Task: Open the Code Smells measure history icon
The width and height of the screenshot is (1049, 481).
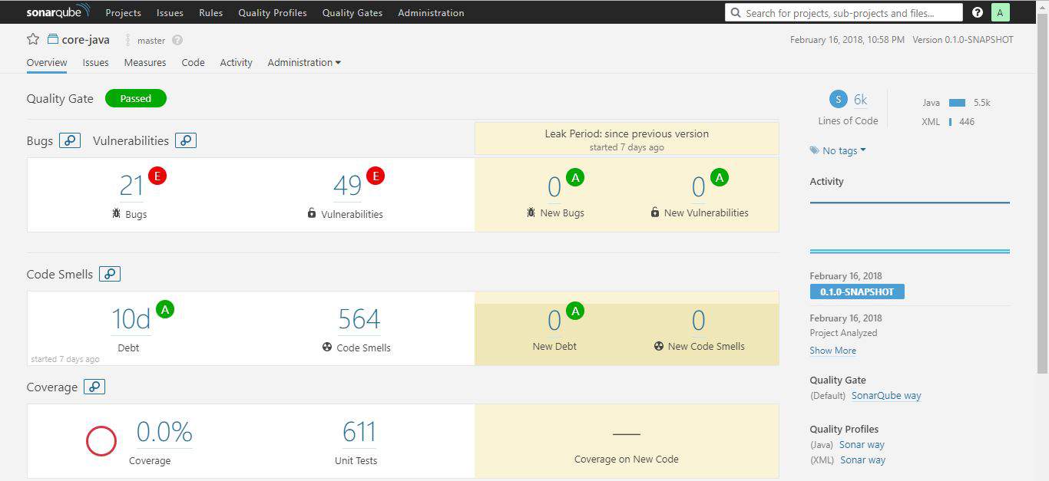Action: pos(110,274)
